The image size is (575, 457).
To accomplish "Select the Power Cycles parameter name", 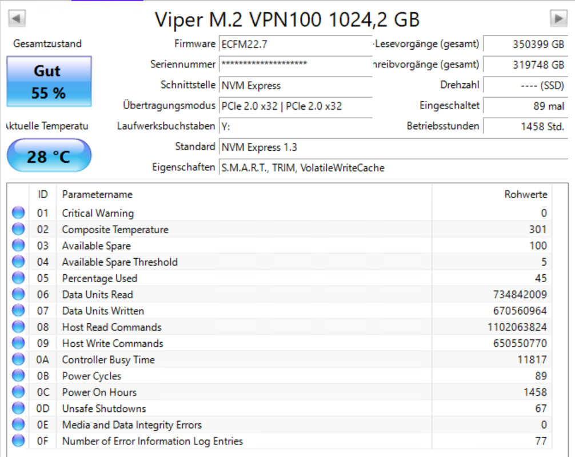I will pos(91,376).
